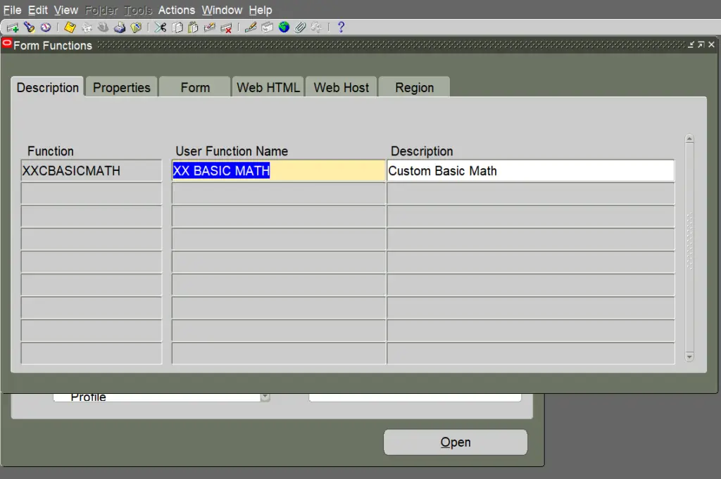Switch to the Web HTML tab
721x479 pixels.
pyautogui.click(x=268, y=87)
